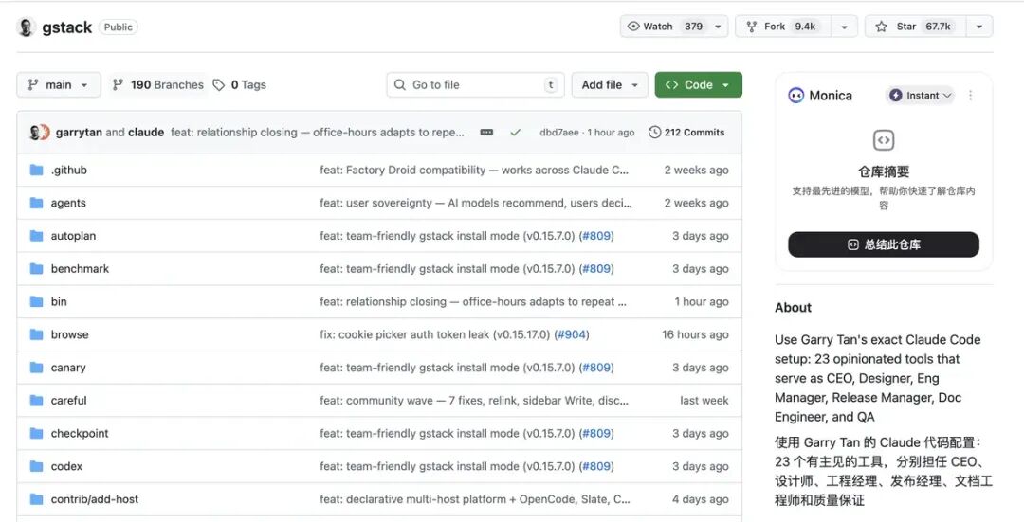Open the benchmark folder
The height and width of the screenshot is (522, 1024).
[x=80, y=269]
